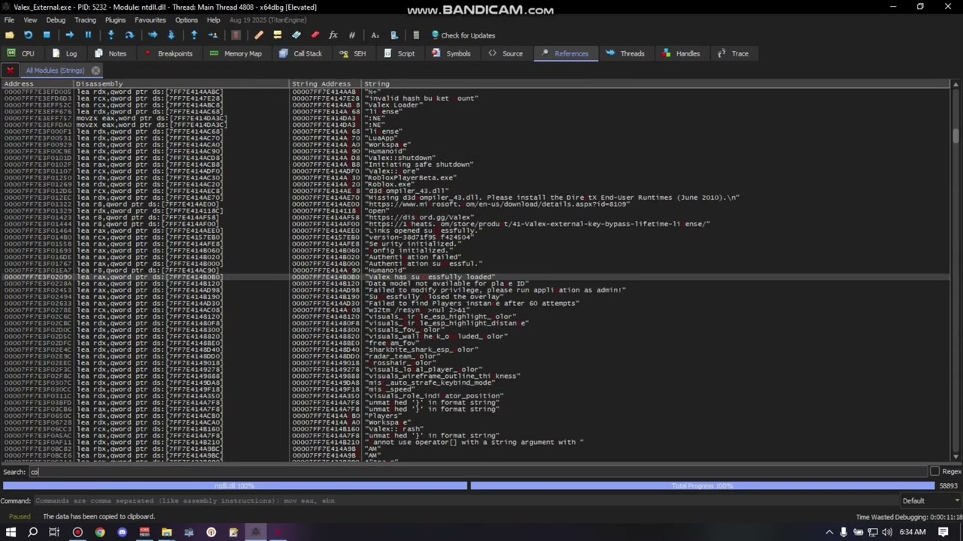Screen dimensions: 963x541
Task: Open the Options menu
Action: 187,20
